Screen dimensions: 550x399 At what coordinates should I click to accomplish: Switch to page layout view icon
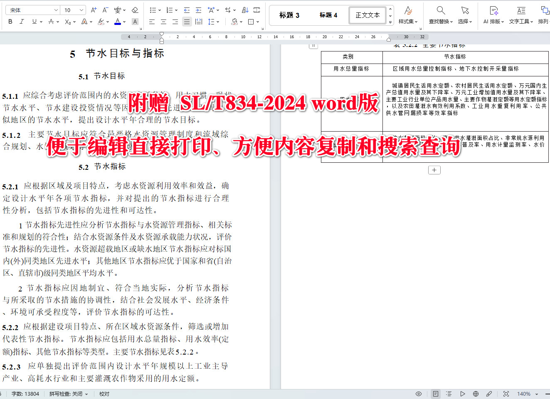click(435, 394)
